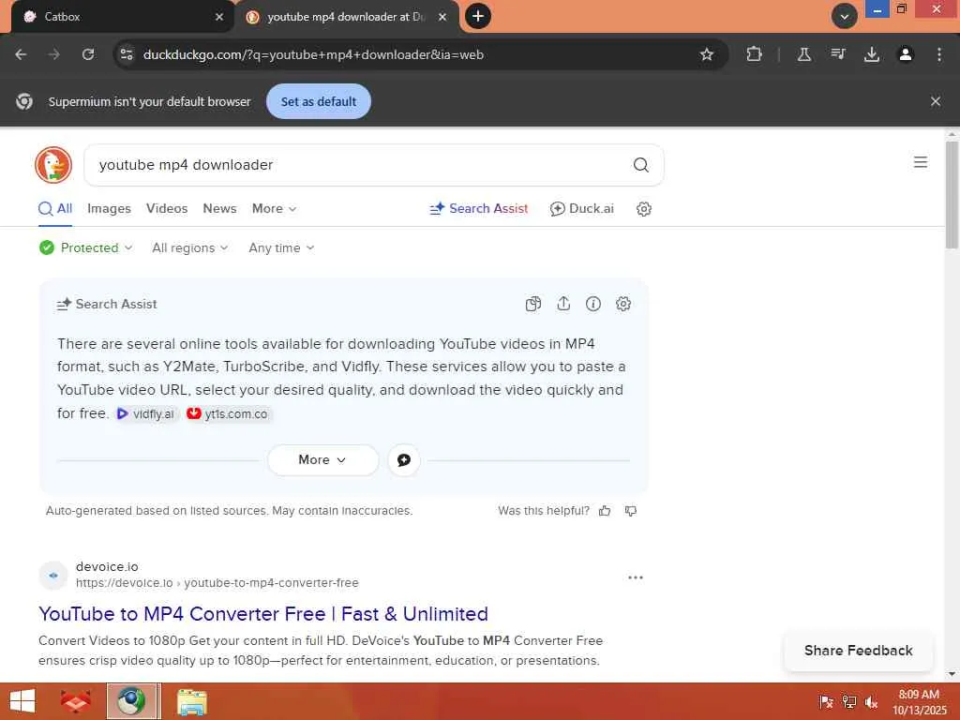Image resolution: width=960 pixels, height=720 pixels.
Task: Click the browser address bar URL
Action: [313, 54]
